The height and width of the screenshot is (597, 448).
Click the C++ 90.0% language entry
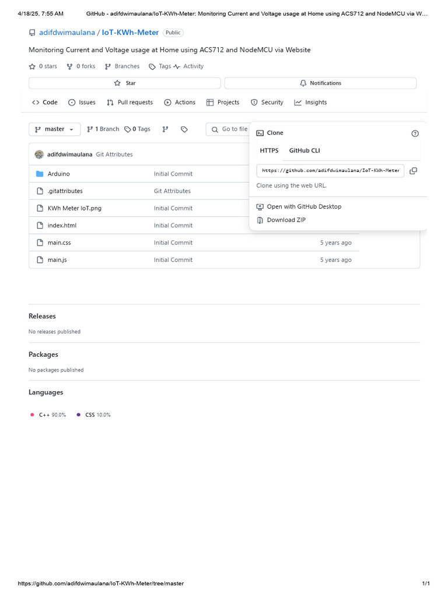click(x=48, y=415)
